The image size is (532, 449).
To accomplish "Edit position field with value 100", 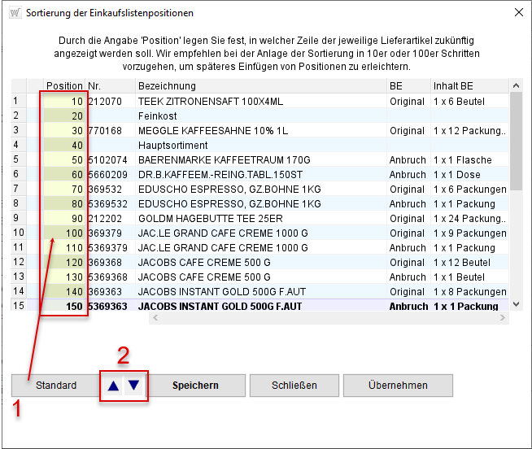I will [x=63, y=233].
